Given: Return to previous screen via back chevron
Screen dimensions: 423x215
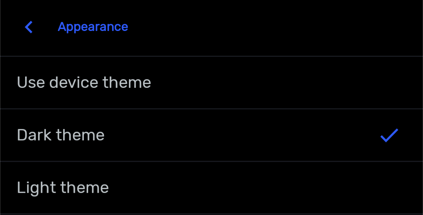Looking at the screenshot, I should tap(29, 27).
